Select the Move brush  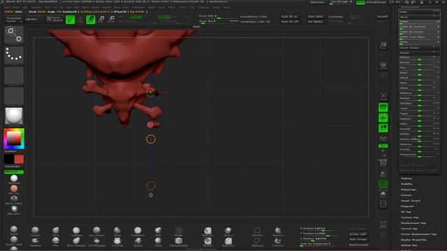[x=56, y=231]
